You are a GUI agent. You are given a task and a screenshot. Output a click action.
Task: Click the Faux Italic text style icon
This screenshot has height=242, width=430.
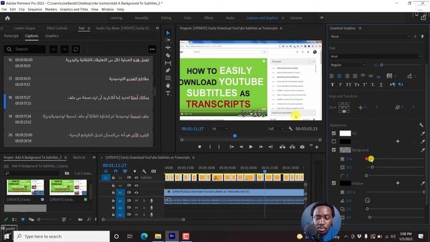(x=341, y=85)
